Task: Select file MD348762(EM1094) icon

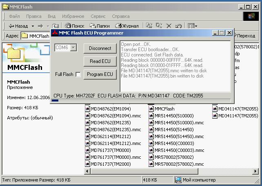Action: click(x=87, y=109)
